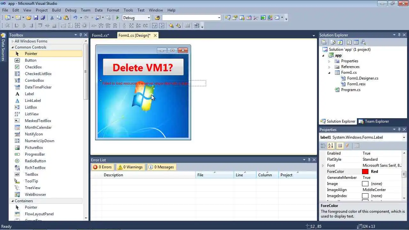Click the Project column header in Error List

[x=298, y=175]
